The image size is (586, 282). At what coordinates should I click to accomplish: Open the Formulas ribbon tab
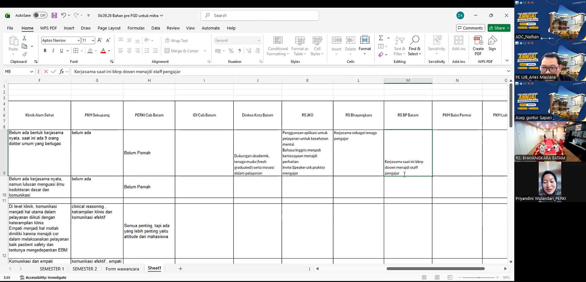click(136, 28)
